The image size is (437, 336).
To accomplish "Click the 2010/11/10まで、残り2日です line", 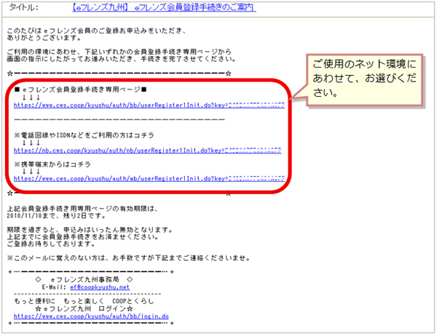I will pos(56,216).
